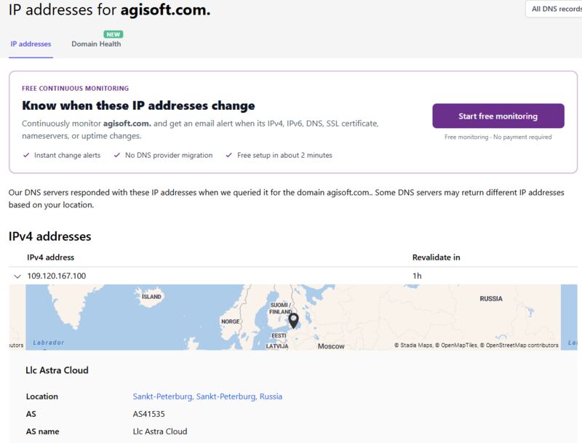Click the checkmark beside Free setup in about 2 minutes
The image size is (582, 443).
[229, 155]
